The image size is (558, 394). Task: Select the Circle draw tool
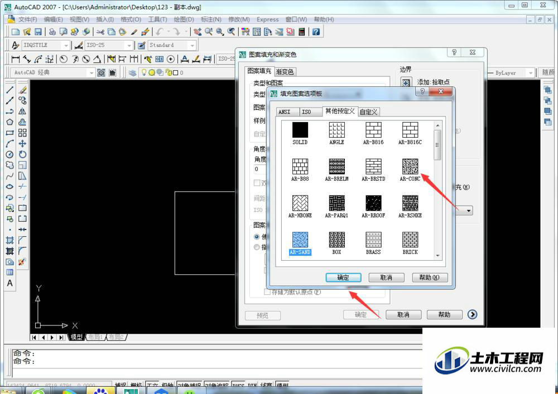click(x=10, y=154)
